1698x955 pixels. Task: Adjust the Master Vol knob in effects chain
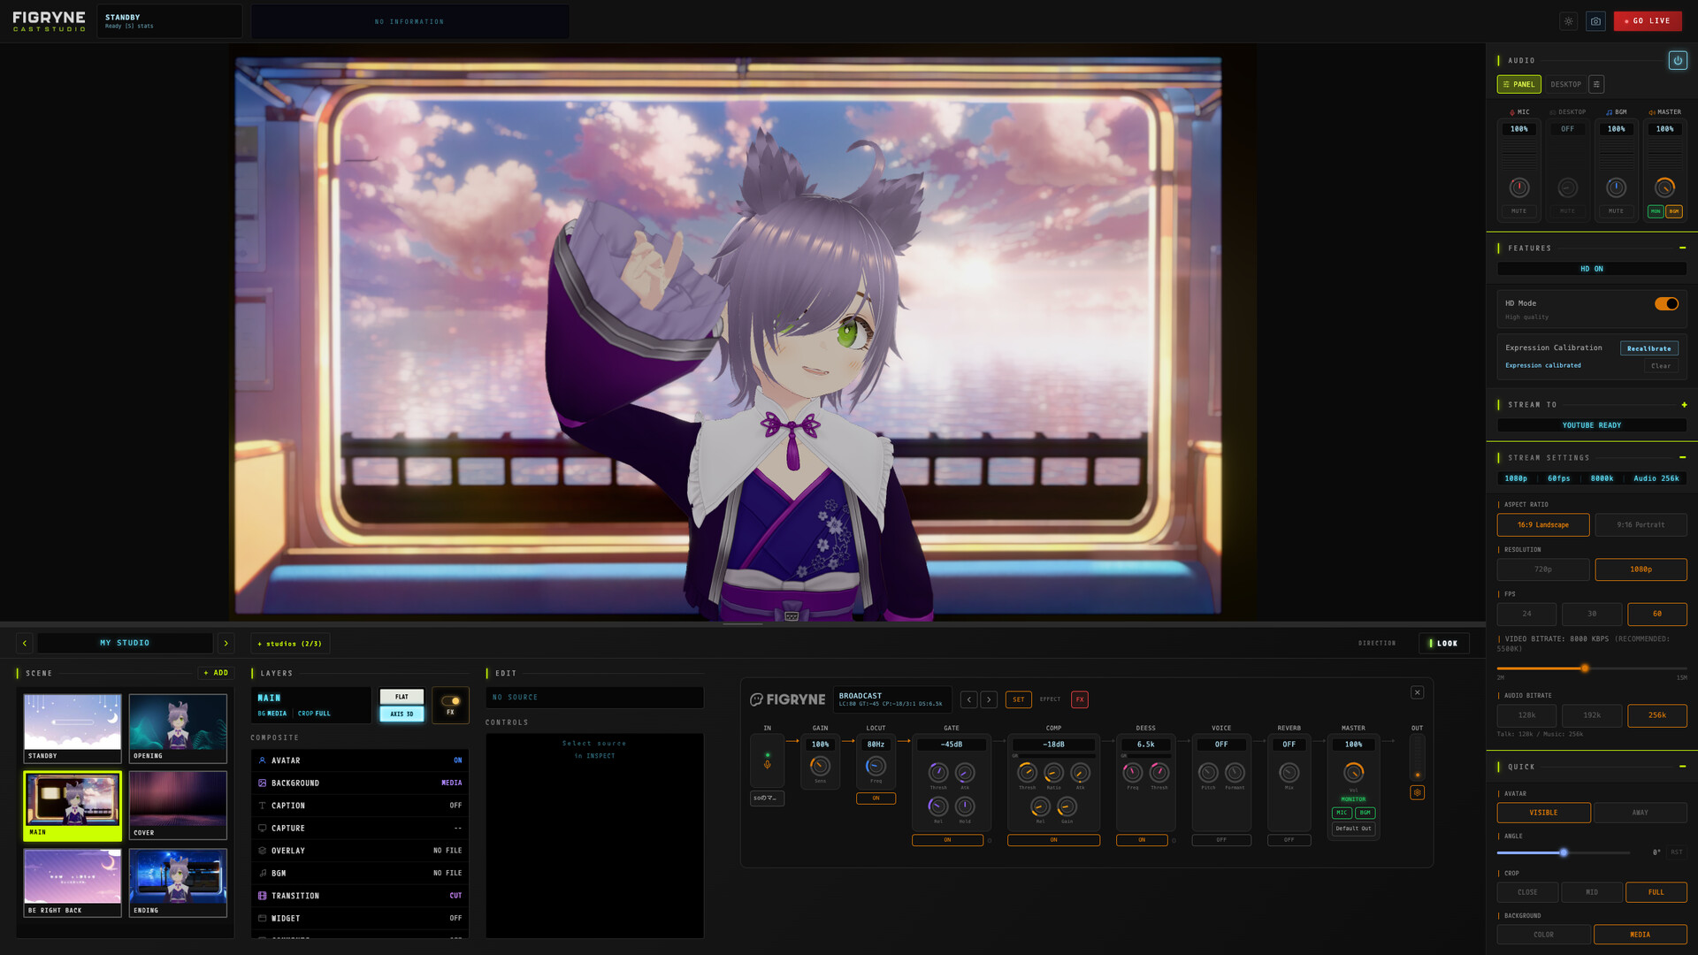(1353, 772)
